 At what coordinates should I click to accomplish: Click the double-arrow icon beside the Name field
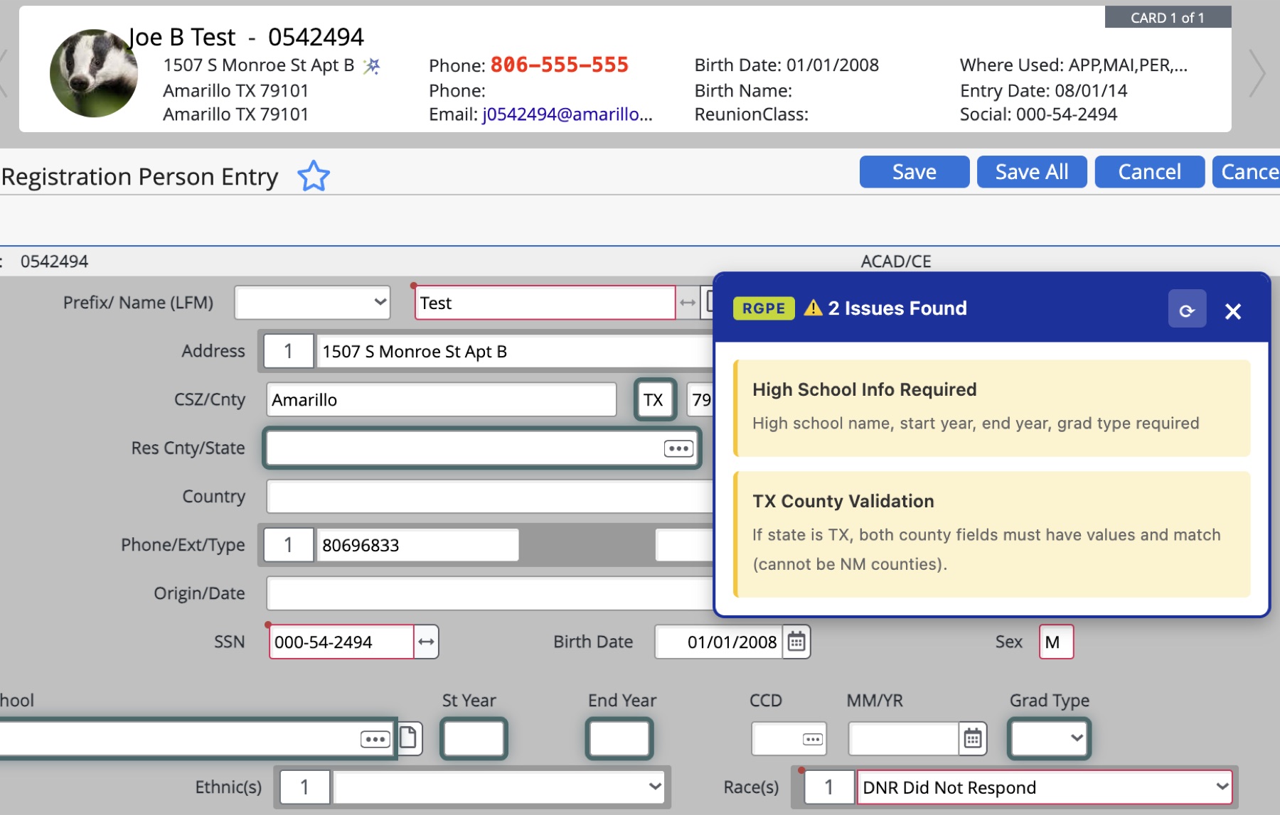tap(687, 303)
